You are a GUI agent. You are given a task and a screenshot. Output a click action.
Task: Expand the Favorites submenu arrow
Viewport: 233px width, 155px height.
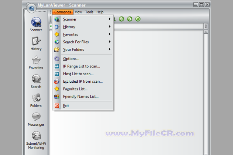(110, 34)
